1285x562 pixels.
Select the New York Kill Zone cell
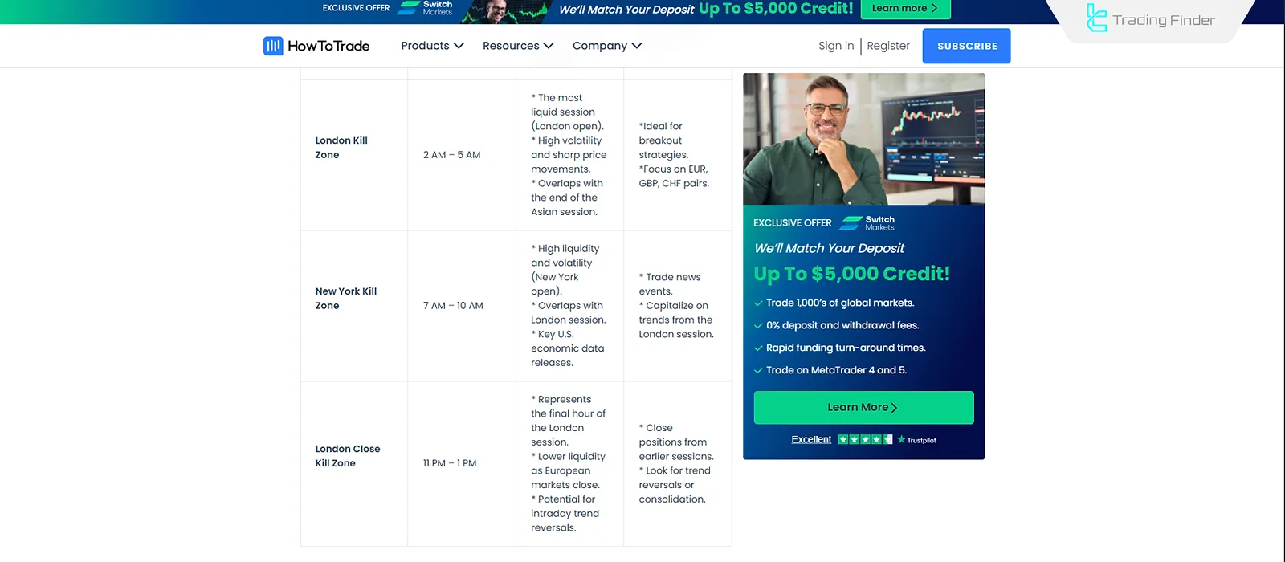(345, 299)
